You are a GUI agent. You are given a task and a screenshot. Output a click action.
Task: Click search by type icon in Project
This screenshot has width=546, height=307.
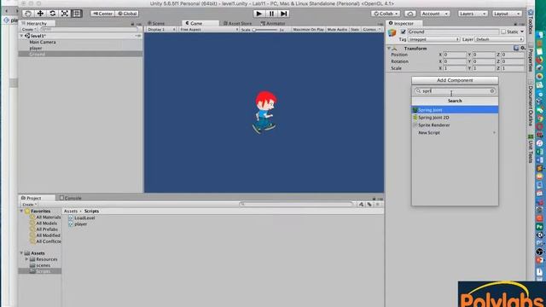tap(361, 205)
